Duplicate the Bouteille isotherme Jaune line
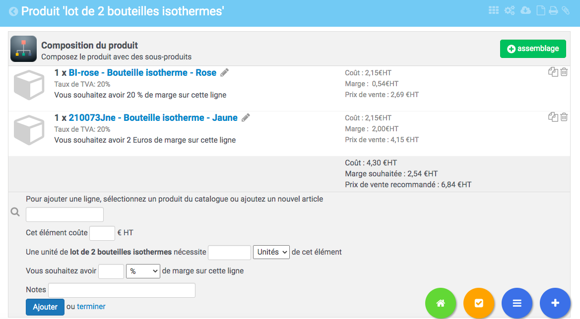Screen dimensions: 580x319 553,117
